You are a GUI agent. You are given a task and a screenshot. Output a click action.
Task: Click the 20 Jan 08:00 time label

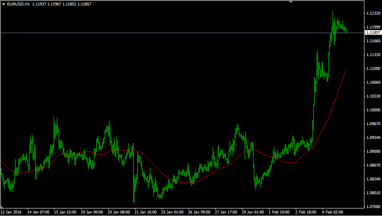(119, 212)
